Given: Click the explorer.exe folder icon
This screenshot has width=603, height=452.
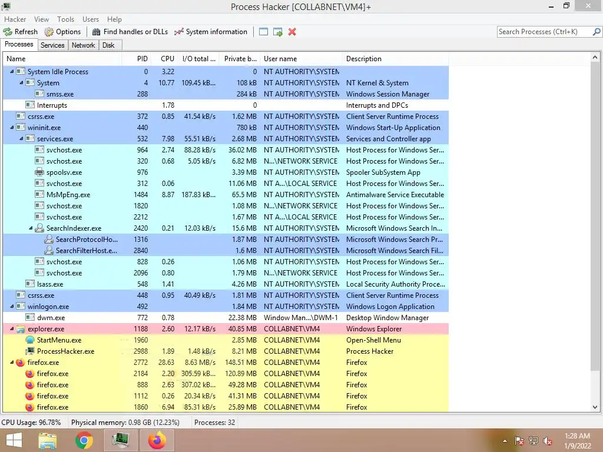Looking at the screenshot, I should coord(21,329).
